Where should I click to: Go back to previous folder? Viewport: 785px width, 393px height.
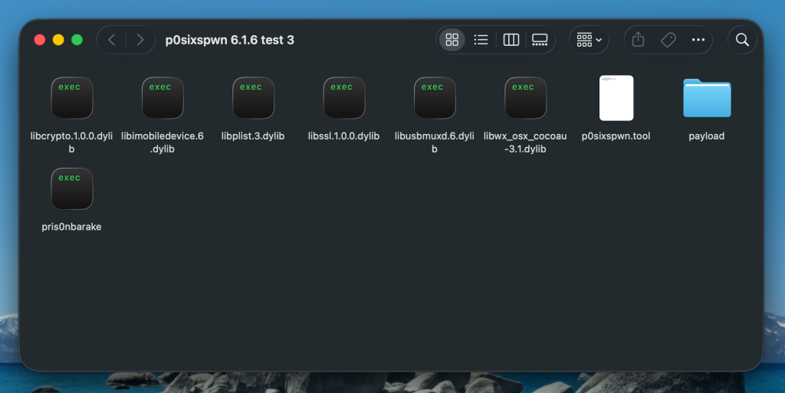coord(112,40)
